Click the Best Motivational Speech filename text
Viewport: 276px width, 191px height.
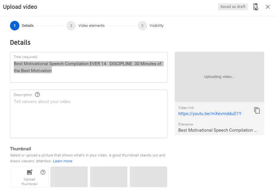pyautogui.click(x=218, y=131)
